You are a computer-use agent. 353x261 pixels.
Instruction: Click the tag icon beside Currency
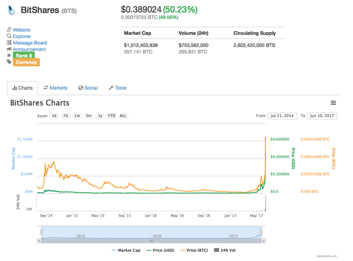click(x=9, y=61)
